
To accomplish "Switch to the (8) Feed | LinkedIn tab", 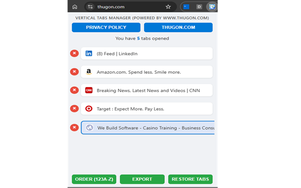I will click(x=147, y=53).
